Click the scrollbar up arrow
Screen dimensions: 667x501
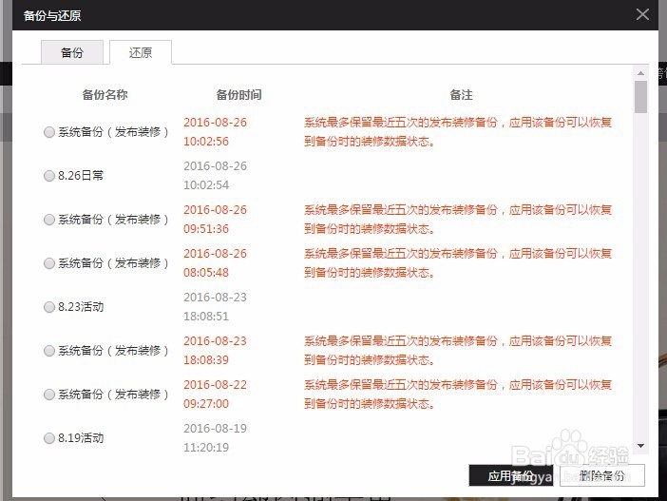click(x=640, y=73)
